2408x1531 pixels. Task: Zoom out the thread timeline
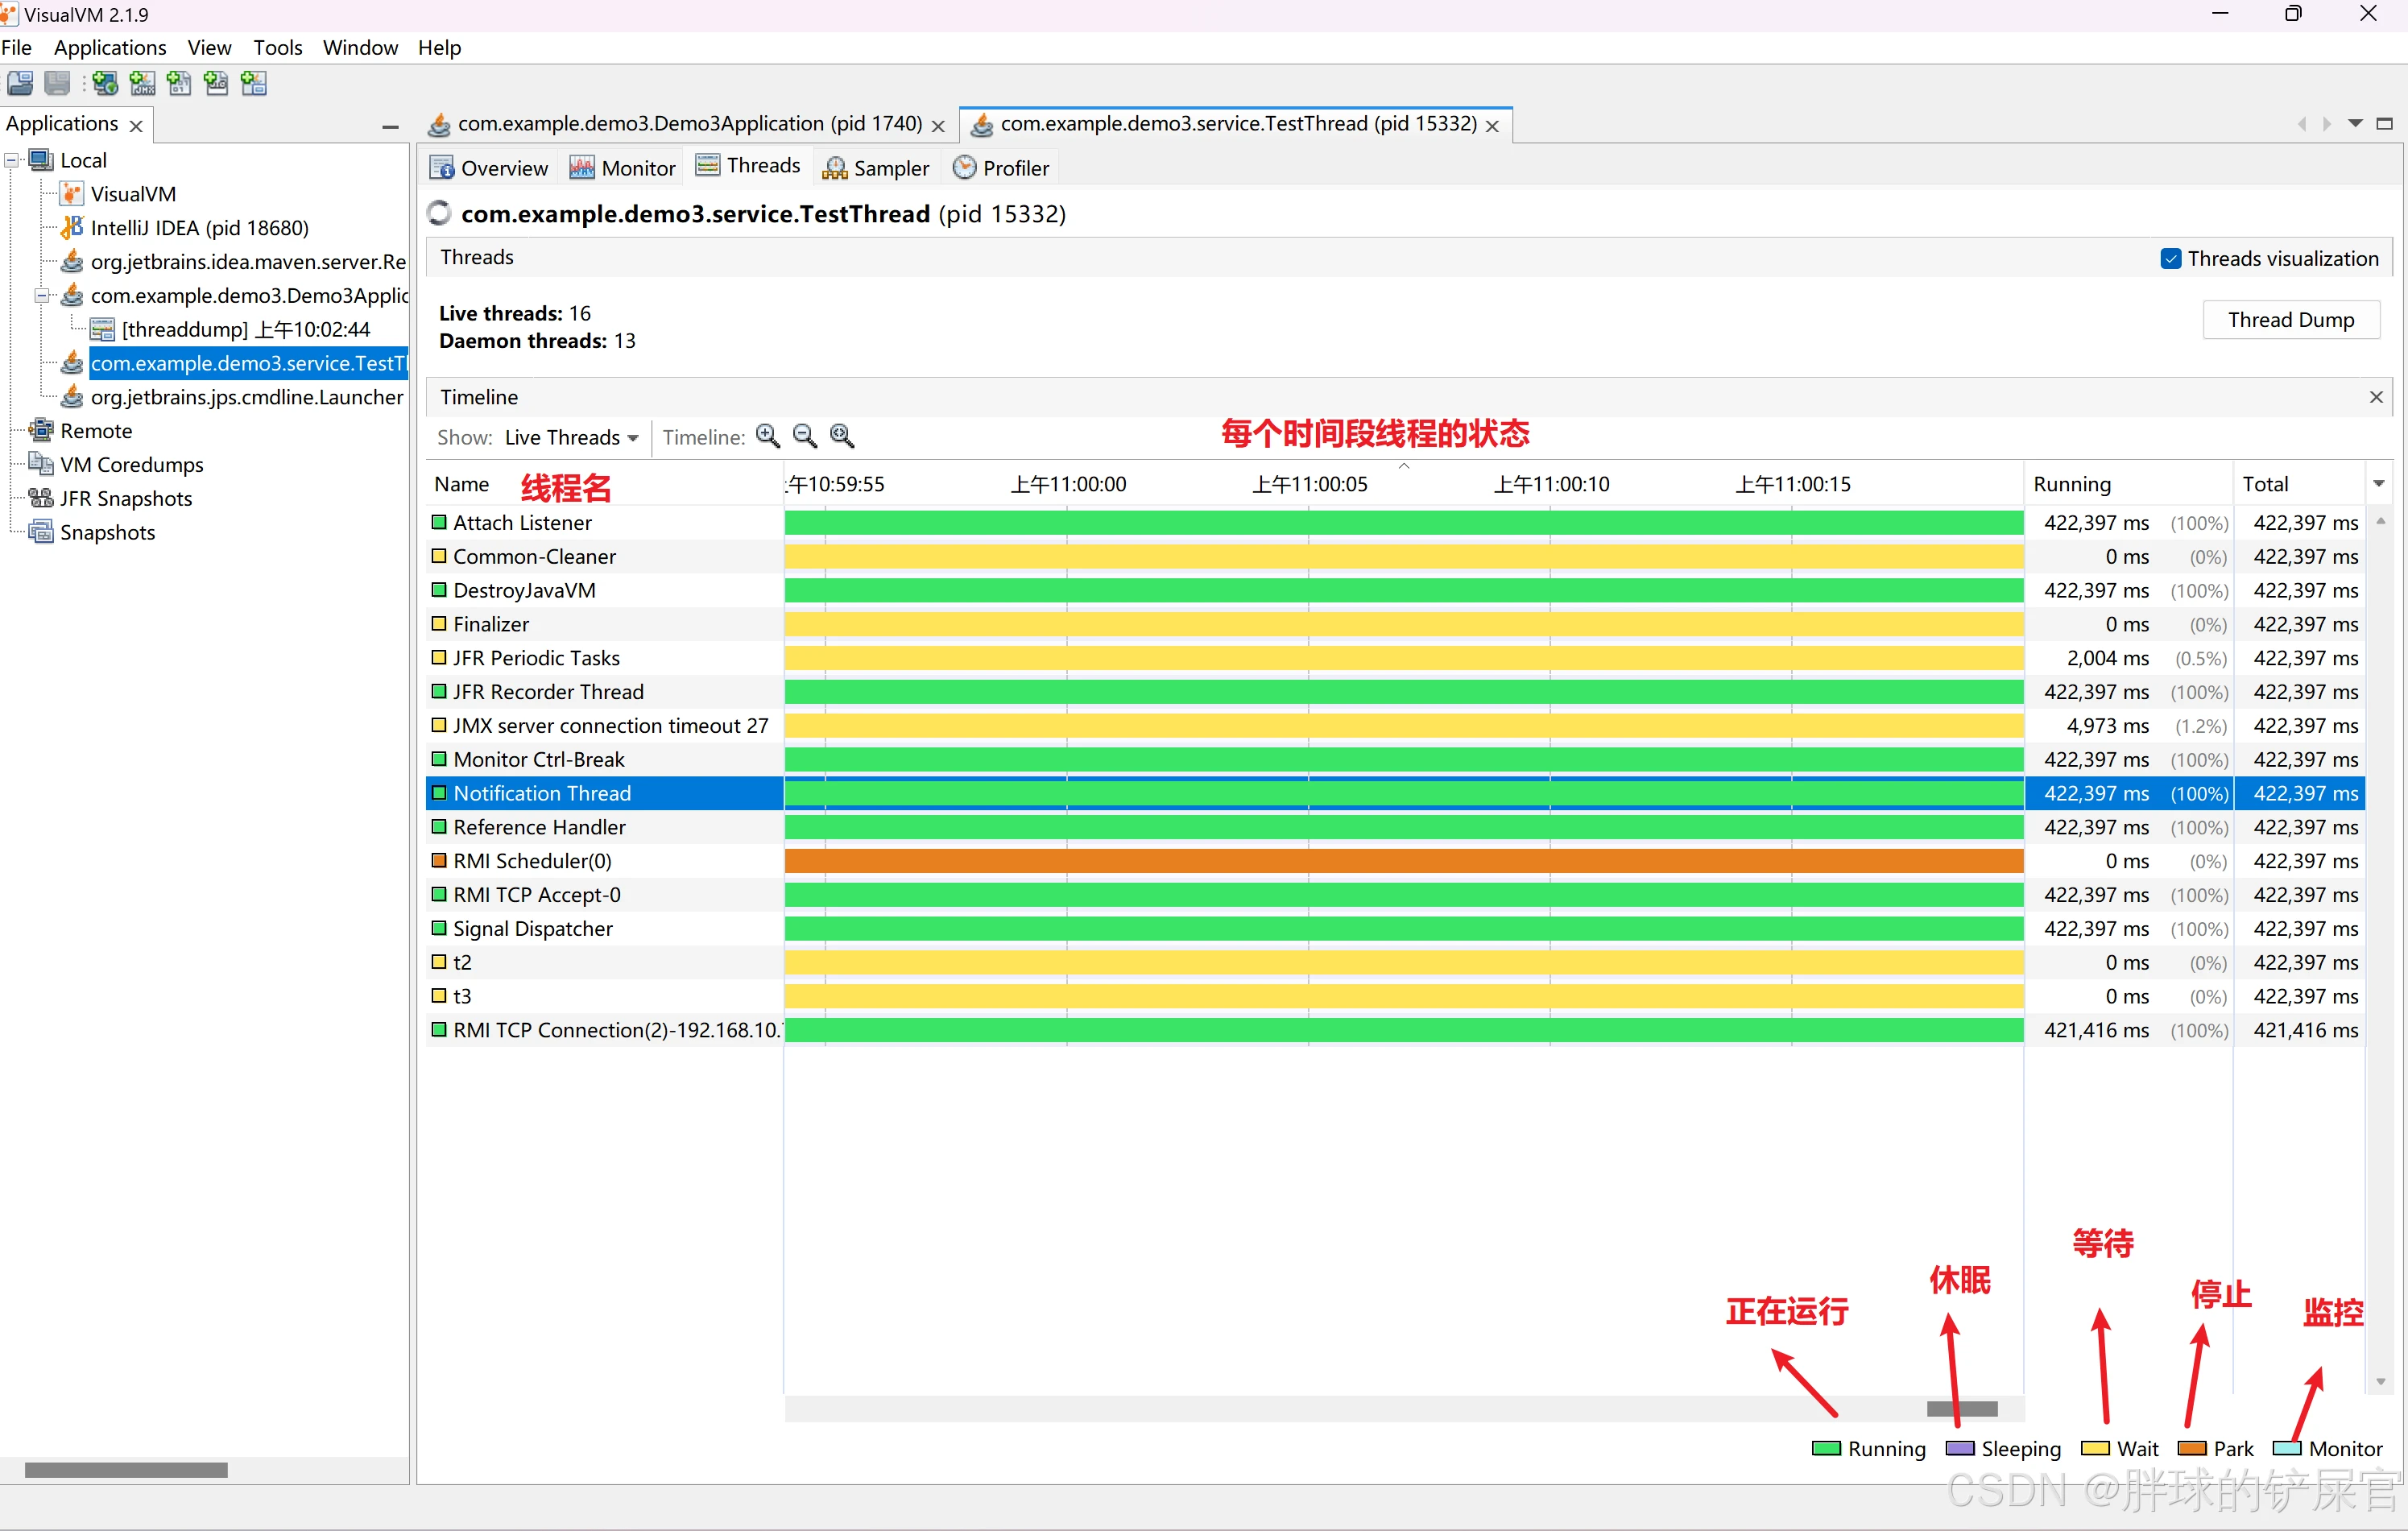click(805, 436)
